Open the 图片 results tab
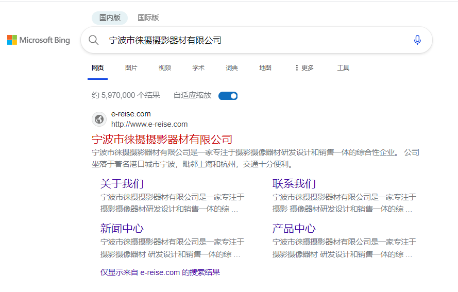458x292 pixels. click(131, 68)
